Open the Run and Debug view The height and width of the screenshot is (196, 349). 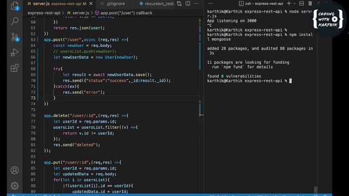click(15, 52)
